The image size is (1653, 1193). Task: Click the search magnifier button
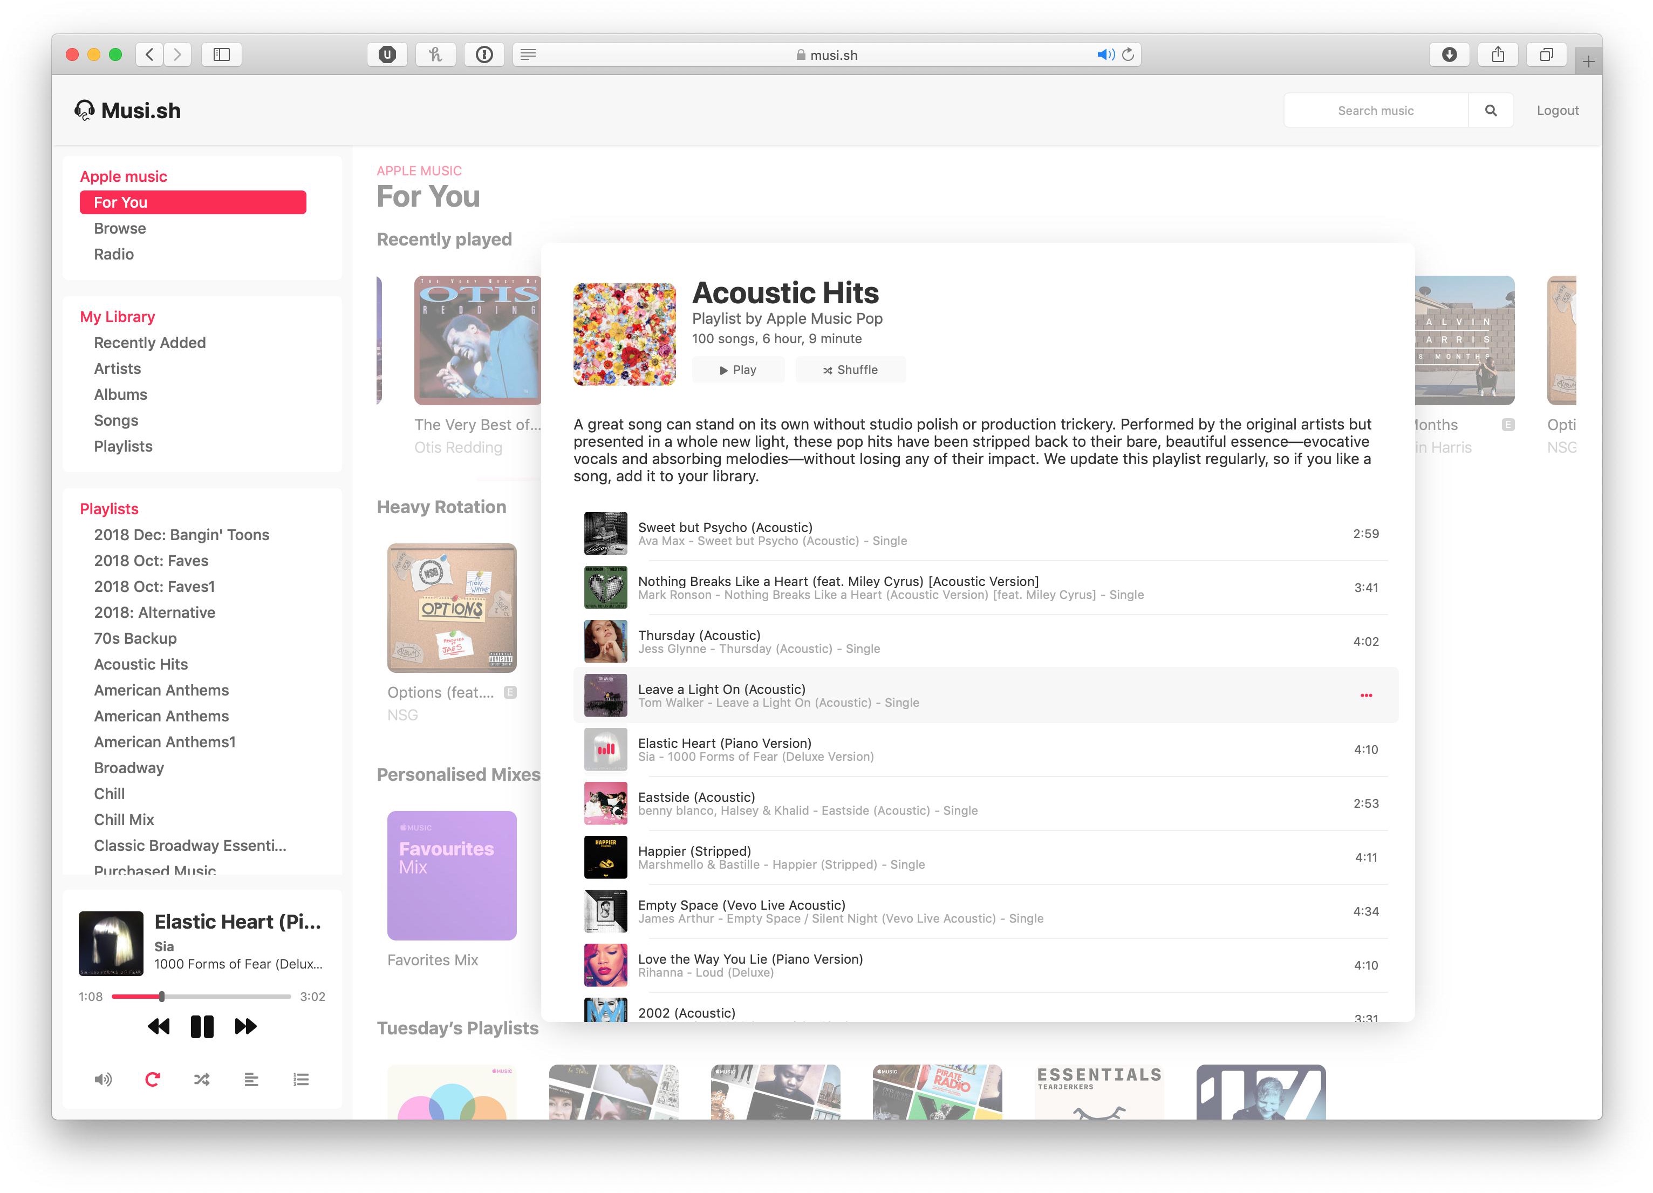[x=1491, y=110]
